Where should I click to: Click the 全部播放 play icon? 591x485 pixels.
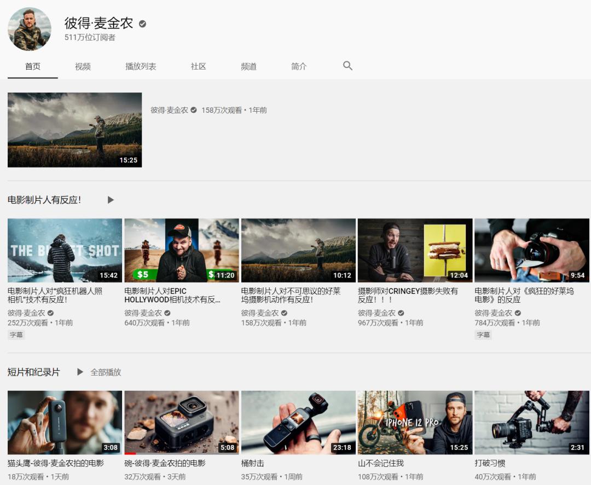pos(80,372)
